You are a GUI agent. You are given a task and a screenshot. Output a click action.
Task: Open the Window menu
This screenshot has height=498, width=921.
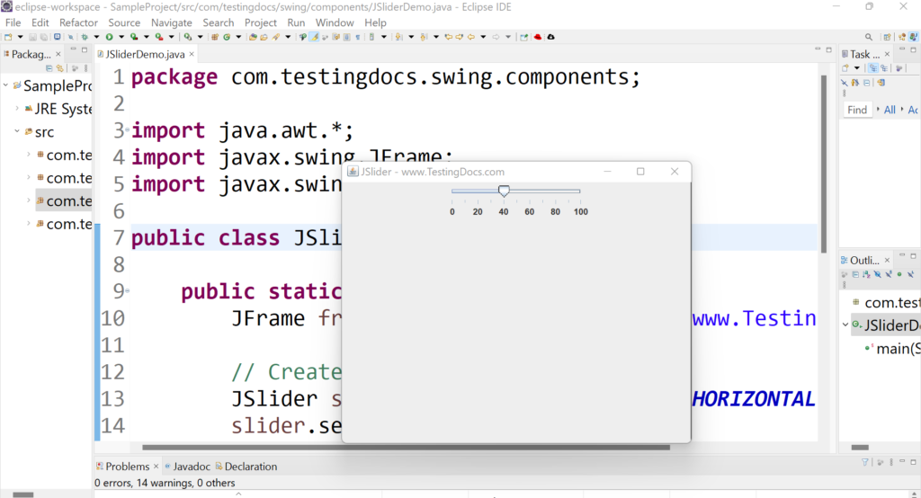pos(335,22)
